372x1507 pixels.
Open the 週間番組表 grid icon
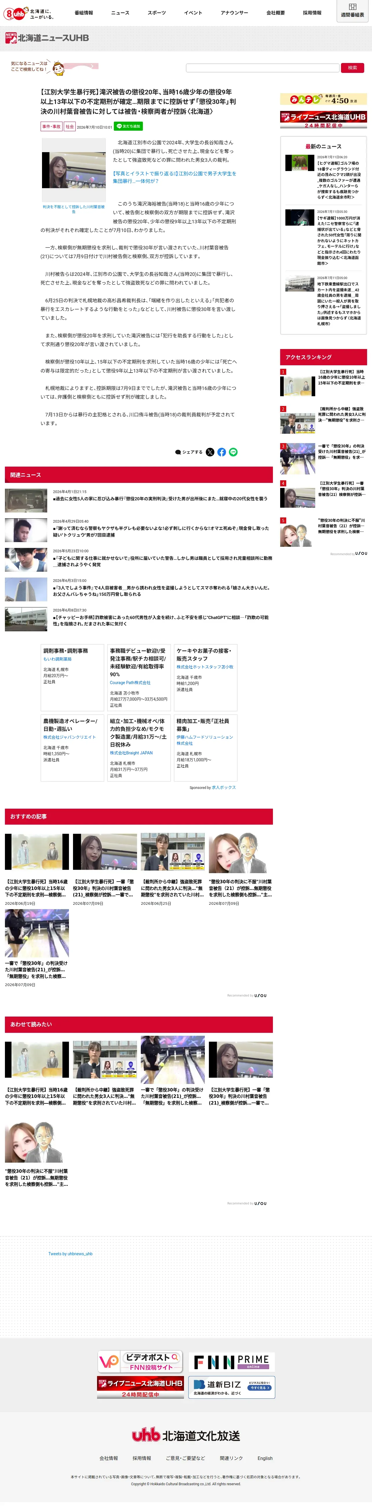(x=352, y=11)
